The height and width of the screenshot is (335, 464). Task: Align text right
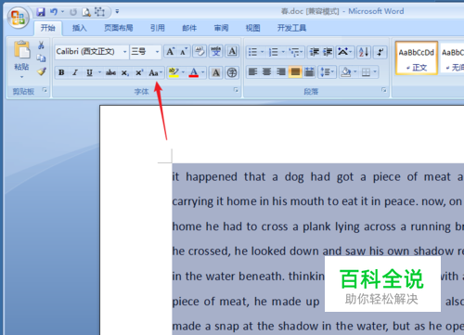click(281, 72)
